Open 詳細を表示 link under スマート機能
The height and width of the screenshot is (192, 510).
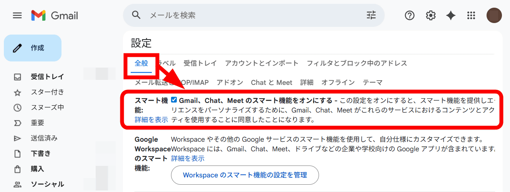click(x=151, y=120)
